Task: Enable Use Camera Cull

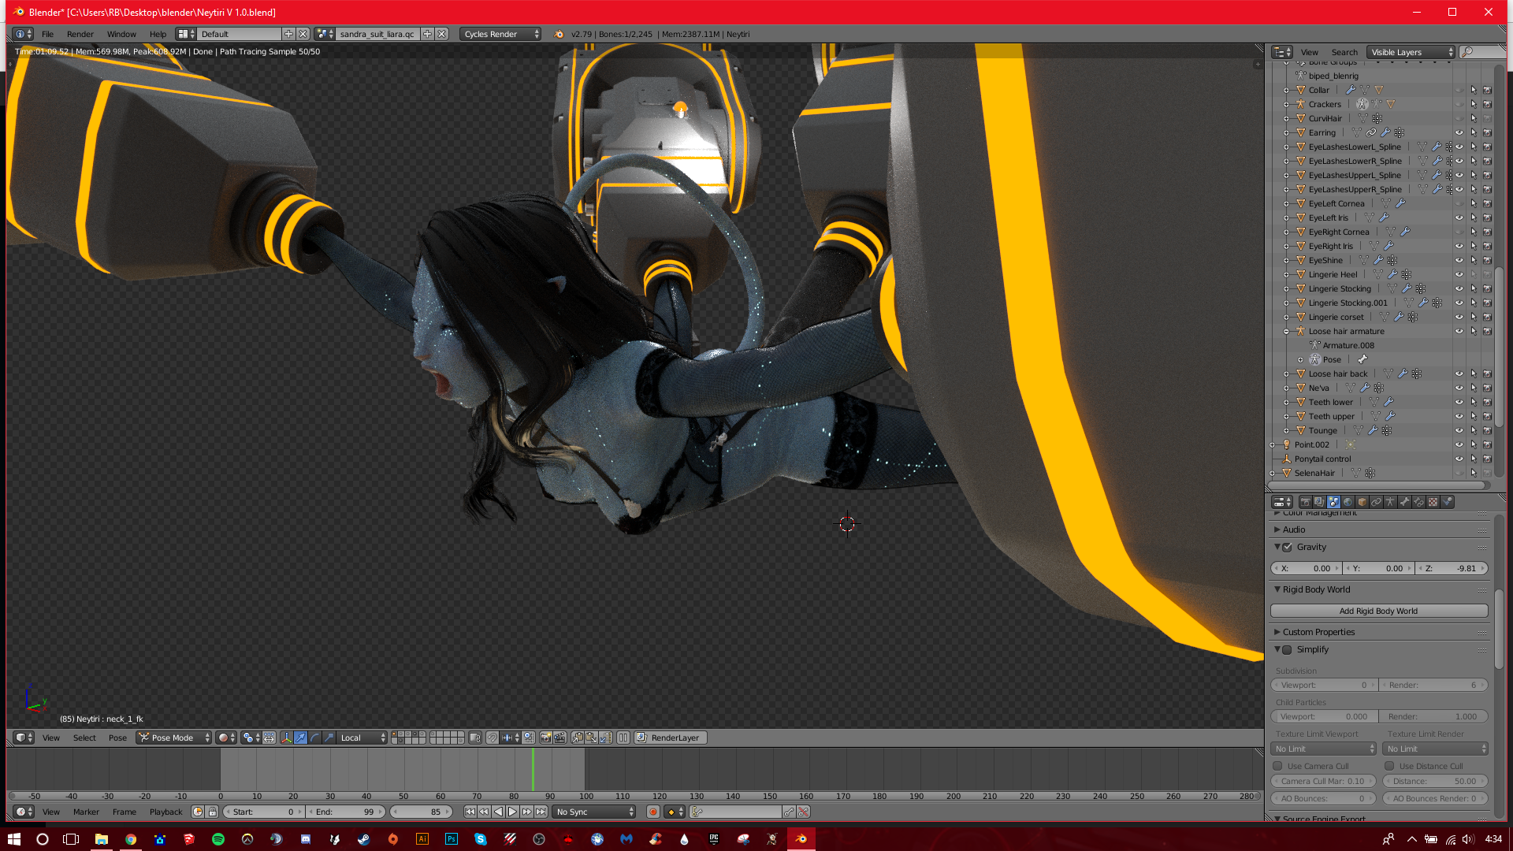Action: [1277, 766]
